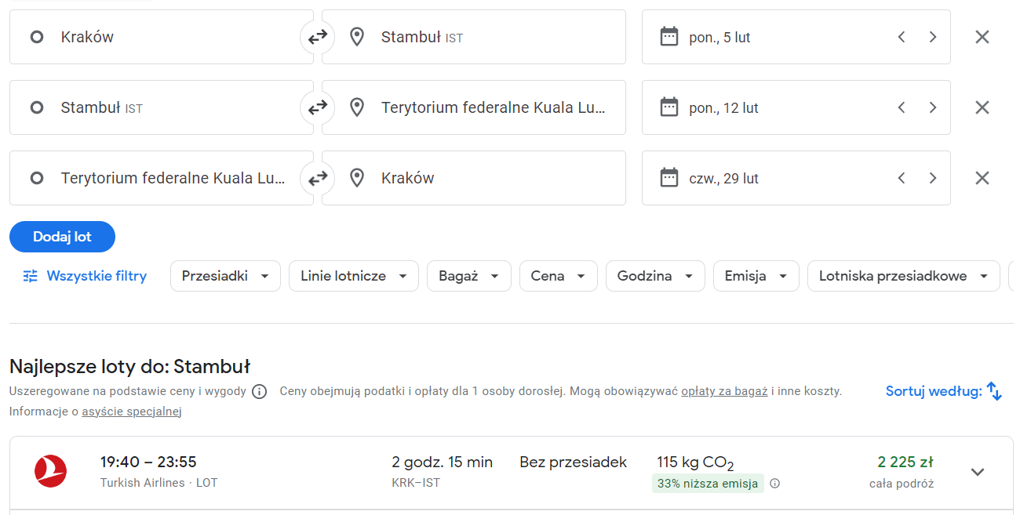Open the Lotniska przesiadkowe filter dropdown
Image resolution: width=1031 pixels, height=515 pixels.
pyautogui.click(x=904, y=276)
